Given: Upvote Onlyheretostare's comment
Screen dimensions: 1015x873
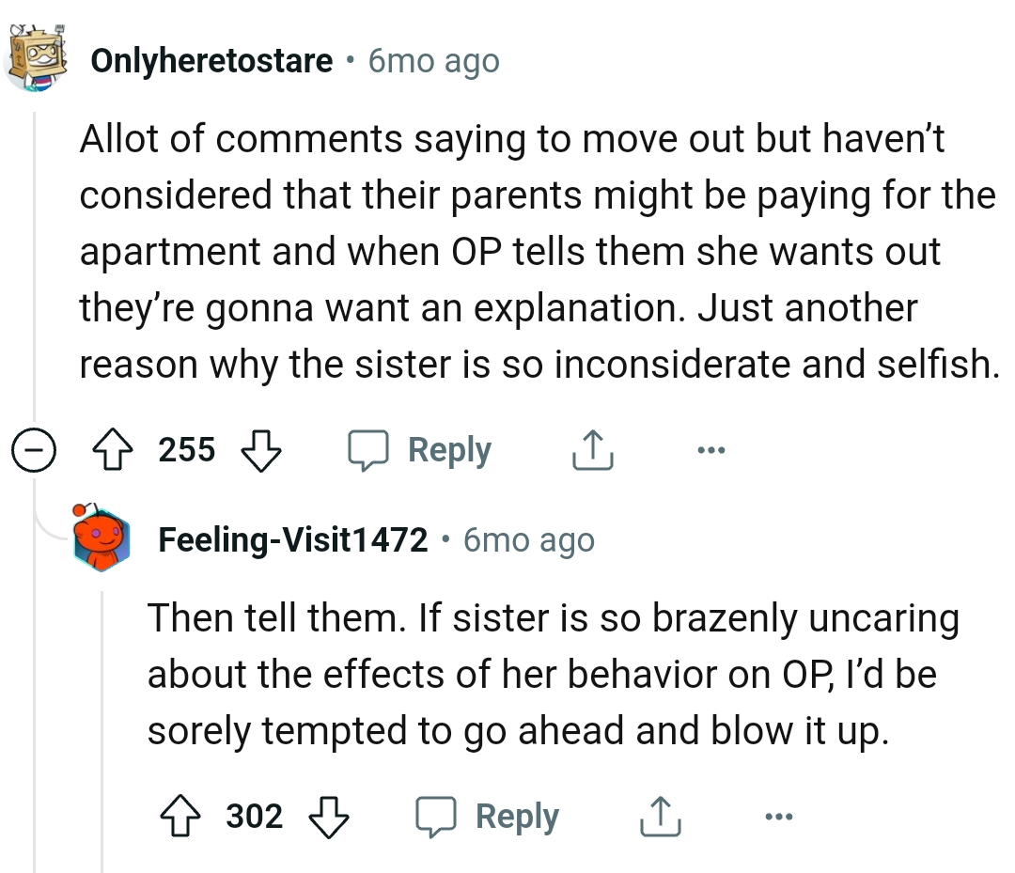Looking at the screenshot, I should (115, 449).
